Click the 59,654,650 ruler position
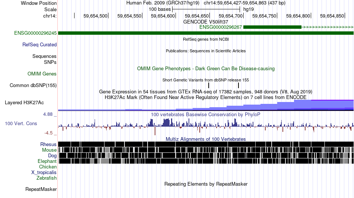 click(197, 16)
